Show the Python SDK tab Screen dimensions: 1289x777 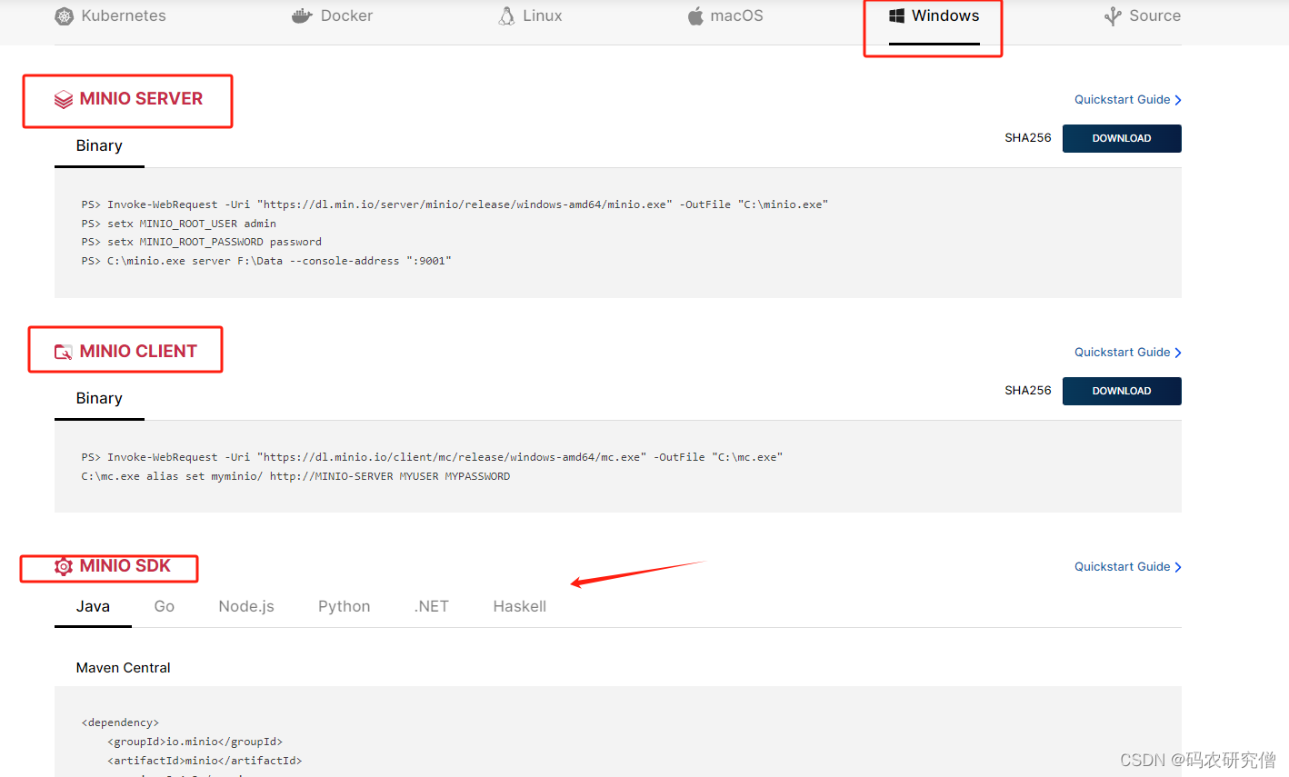click(x=345, y=607)
